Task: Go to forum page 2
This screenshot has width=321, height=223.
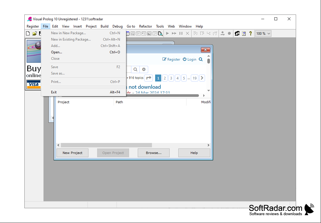Action: coord(165,78)
